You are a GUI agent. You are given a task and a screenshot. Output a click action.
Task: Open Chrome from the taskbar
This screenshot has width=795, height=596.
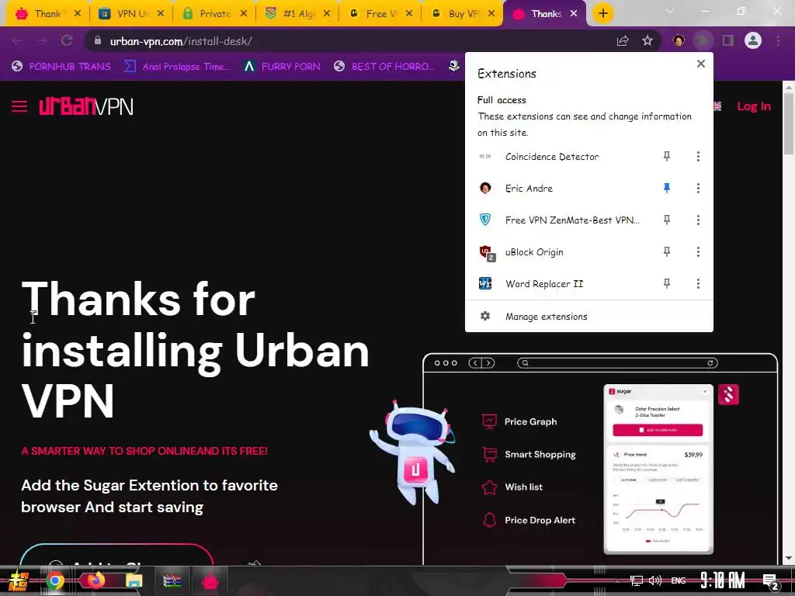pyautogui.click(x=55, y=580)
